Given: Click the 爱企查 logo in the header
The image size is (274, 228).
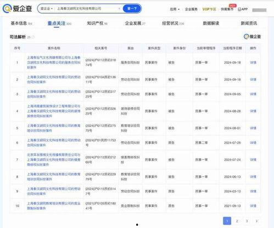Looking at the screenshot, I should click(17, 8).
